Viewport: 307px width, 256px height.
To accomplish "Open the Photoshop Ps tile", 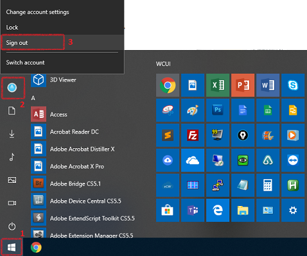I will (218, 110).
